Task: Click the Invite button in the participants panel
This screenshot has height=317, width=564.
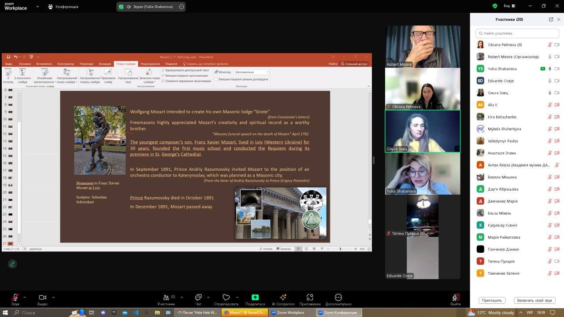Action: pos(492,300)
